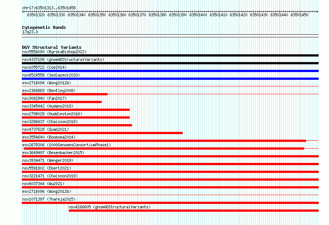
Task: Open nsv6037344 (Wu2021) variant
Action: point(43,184)
